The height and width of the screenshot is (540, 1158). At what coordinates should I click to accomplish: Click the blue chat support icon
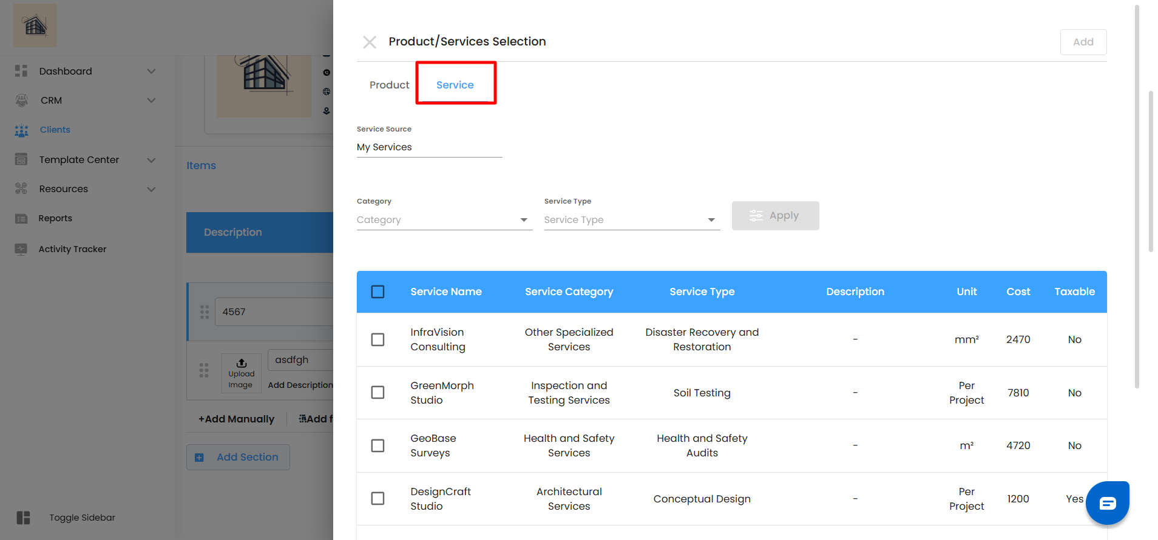tap(1107, 503)
